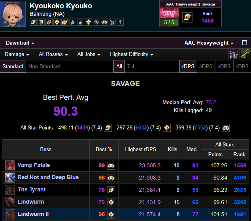Click the Kills column header
This screenshot has width=251, height=221.
pyautogui.click(x=172, y=150)
